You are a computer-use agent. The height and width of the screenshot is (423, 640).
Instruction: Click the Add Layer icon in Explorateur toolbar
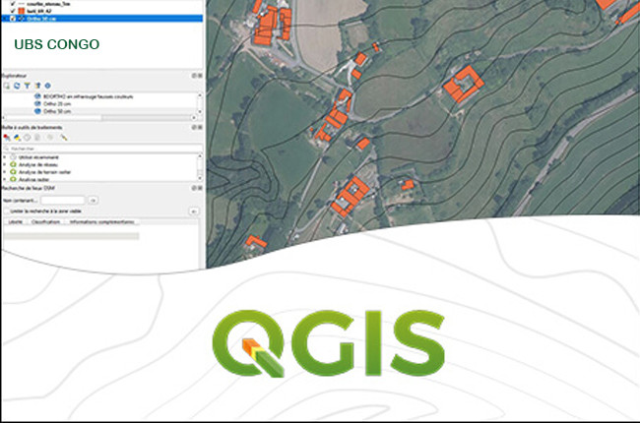coord(7,87)
